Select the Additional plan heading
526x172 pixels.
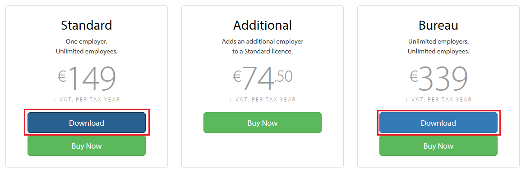(x=263, y=26)
